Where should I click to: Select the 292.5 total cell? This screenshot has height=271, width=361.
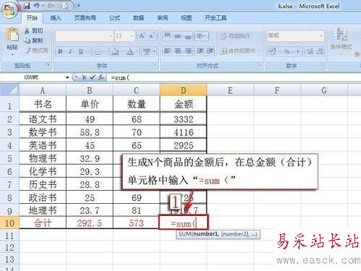click(90, 223)
